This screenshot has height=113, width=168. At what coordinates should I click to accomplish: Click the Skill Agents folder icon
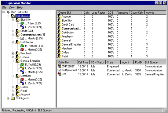click(x=13, y=98)
